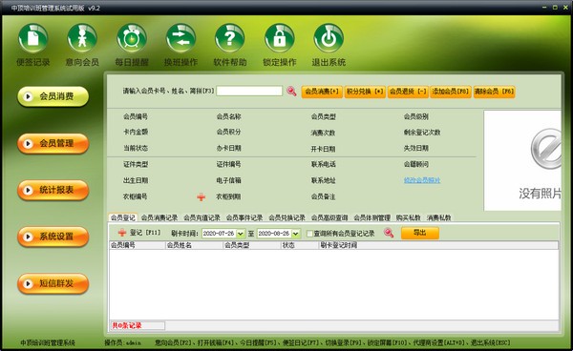Click the 积分兑换 [*] button
Image resolution: width=573 pixels, height=351 pixels.
pos(365,92)
